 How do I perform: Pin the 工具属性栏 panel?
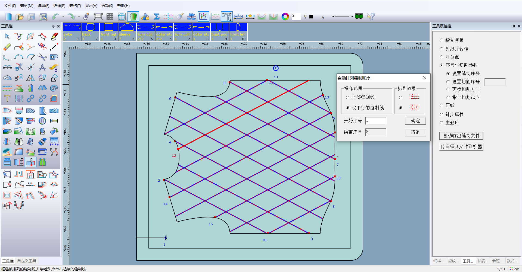[514, 26]
